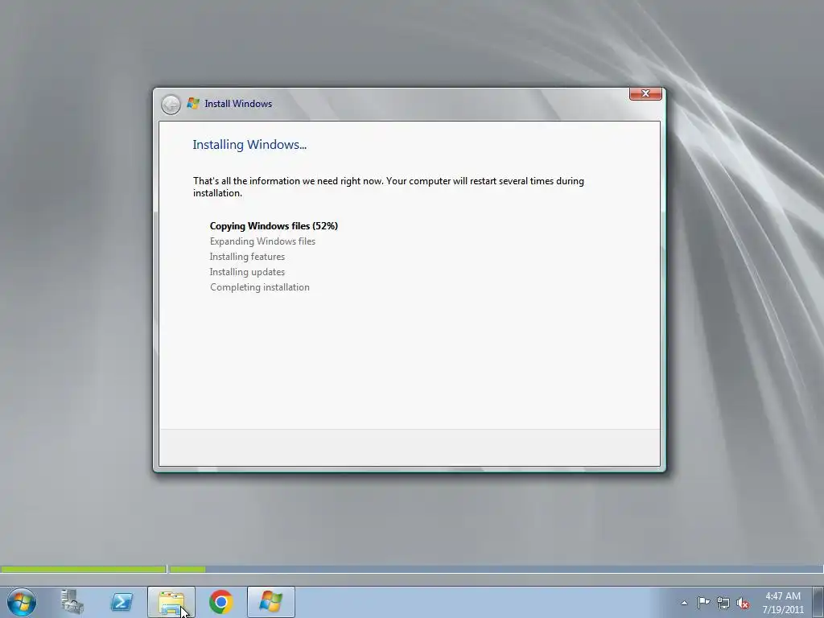This screenshot has width=824, height=618.
Task: Click the muted volume tray icon
Action: pos(743,603)
